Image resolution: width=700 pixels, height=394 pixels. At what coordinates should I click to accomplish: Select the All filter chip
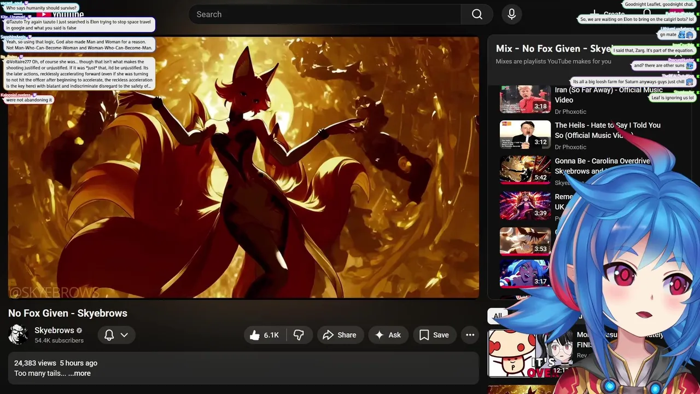498,316
